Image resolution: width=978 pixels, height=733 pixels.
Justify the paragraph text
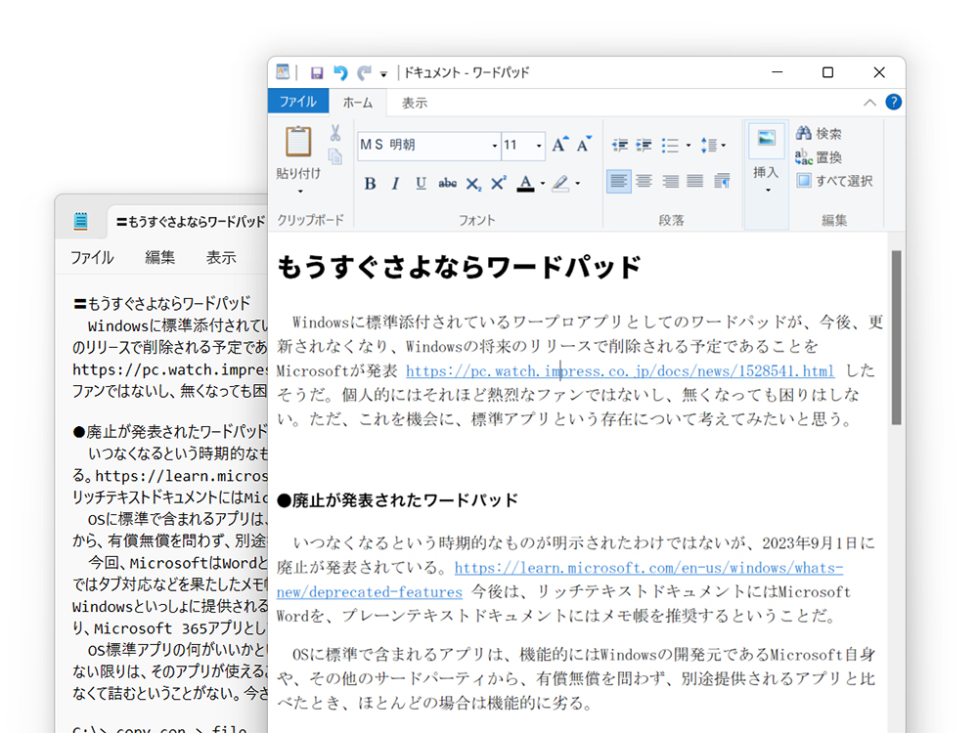[x=694, y=182]
